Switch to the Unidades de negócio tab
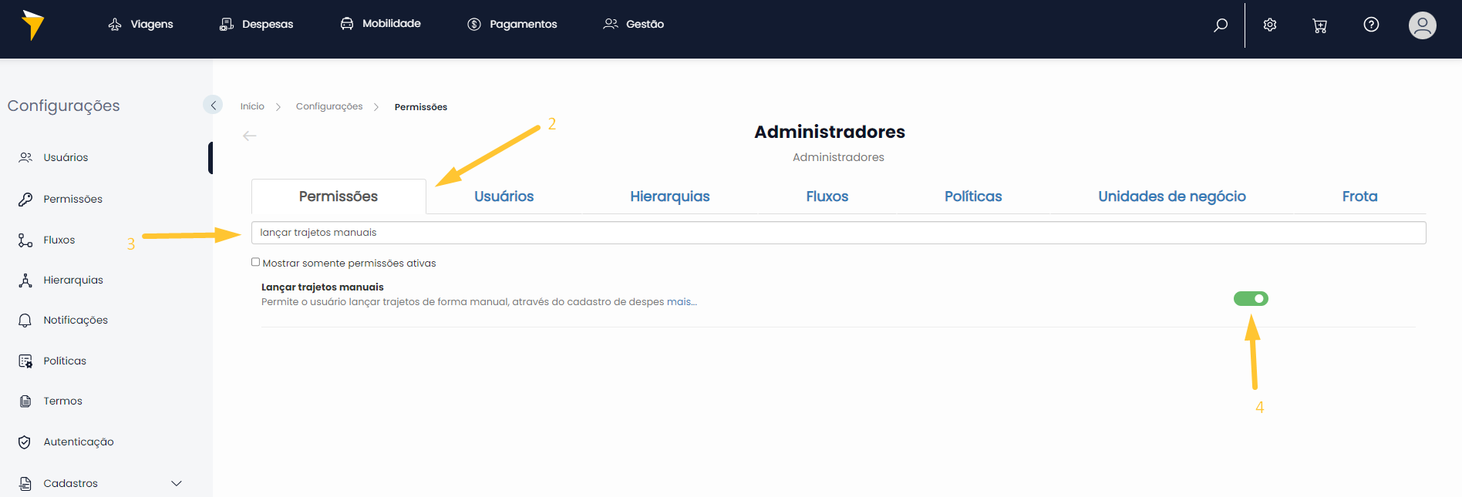Image resolution: width=1462 pixels, height=497 pixels. pyautogui.click(x=1171, y=196)
